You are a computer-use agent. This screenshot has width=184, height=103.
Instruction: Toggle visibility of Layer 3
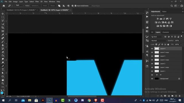click(152, 56)
